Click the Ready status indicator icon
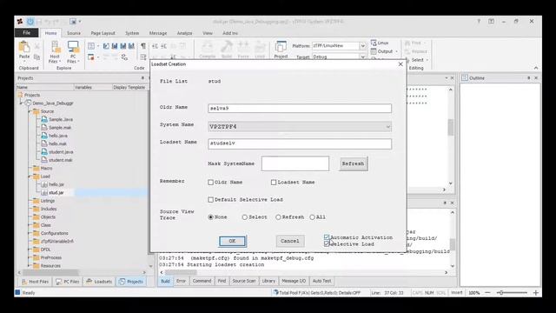This screenshot has height=313, width=556. [x=17, y=292]
